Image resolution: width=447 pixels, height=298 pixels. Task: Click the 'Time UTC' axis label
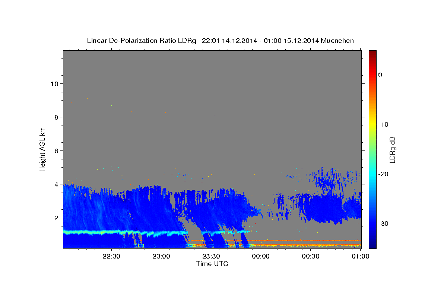(212, 264)
